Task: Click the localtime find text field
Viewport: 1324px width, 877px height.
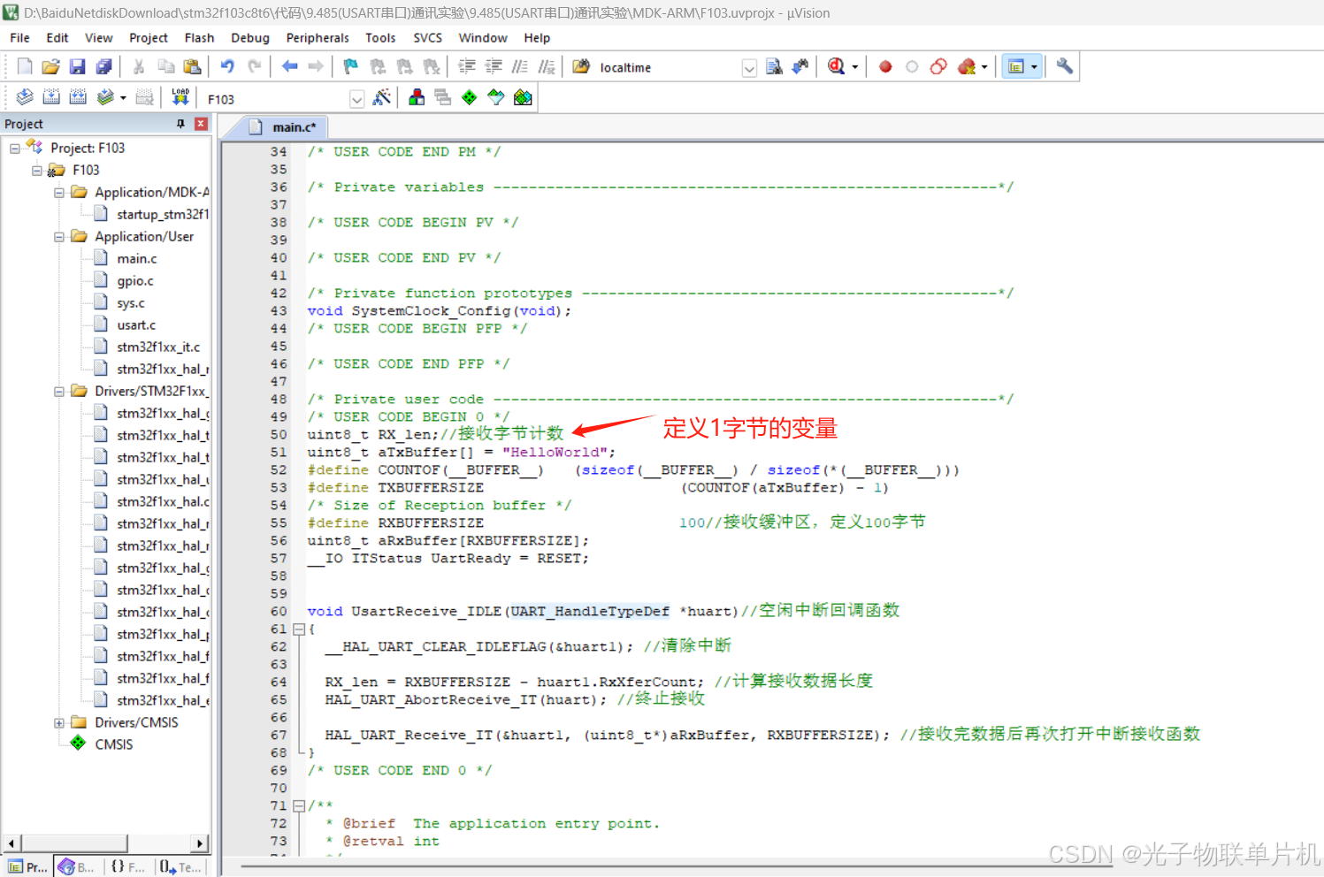Action: coord(670,68)
